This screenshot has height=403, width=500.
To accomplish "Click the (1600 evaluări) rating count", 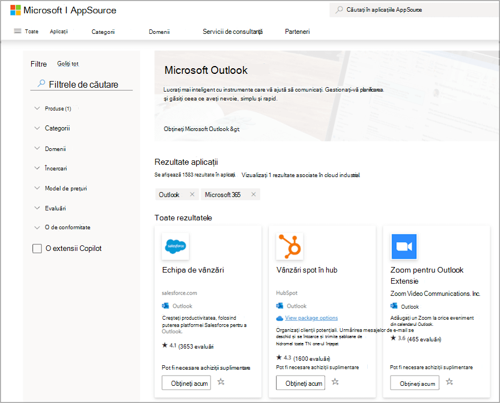I will pos(312,359).
